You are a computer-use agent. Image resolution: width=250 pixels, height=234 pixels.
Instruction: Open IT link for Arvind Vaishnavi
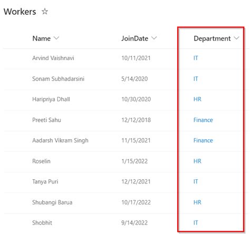point(196,58)
